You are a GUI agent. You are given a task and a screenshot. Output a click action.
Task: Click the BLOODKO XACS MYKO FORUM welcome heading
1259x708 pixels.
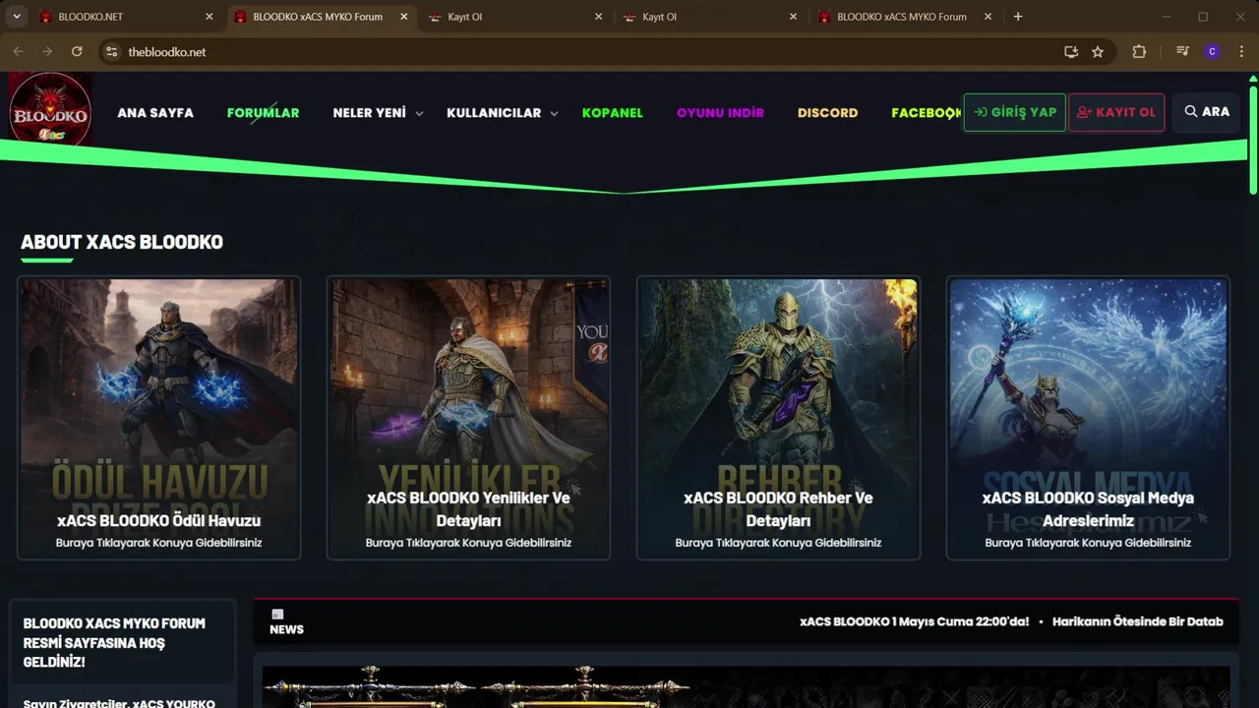tap(114, 642)
